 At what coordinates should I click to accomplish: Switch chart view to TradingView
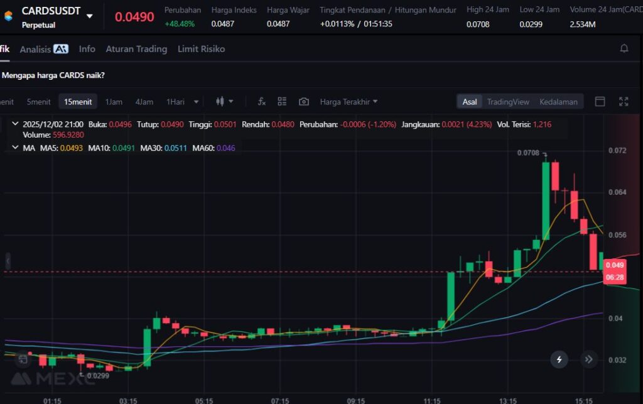pos(508,102)
